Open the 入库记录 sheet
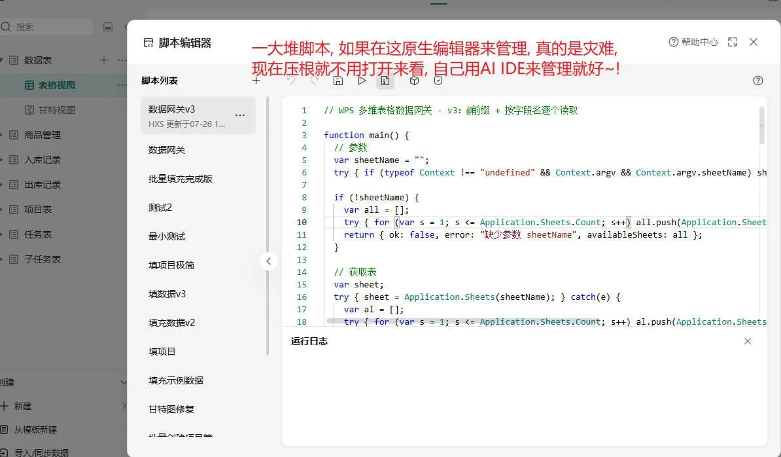 tap(42, 160)
